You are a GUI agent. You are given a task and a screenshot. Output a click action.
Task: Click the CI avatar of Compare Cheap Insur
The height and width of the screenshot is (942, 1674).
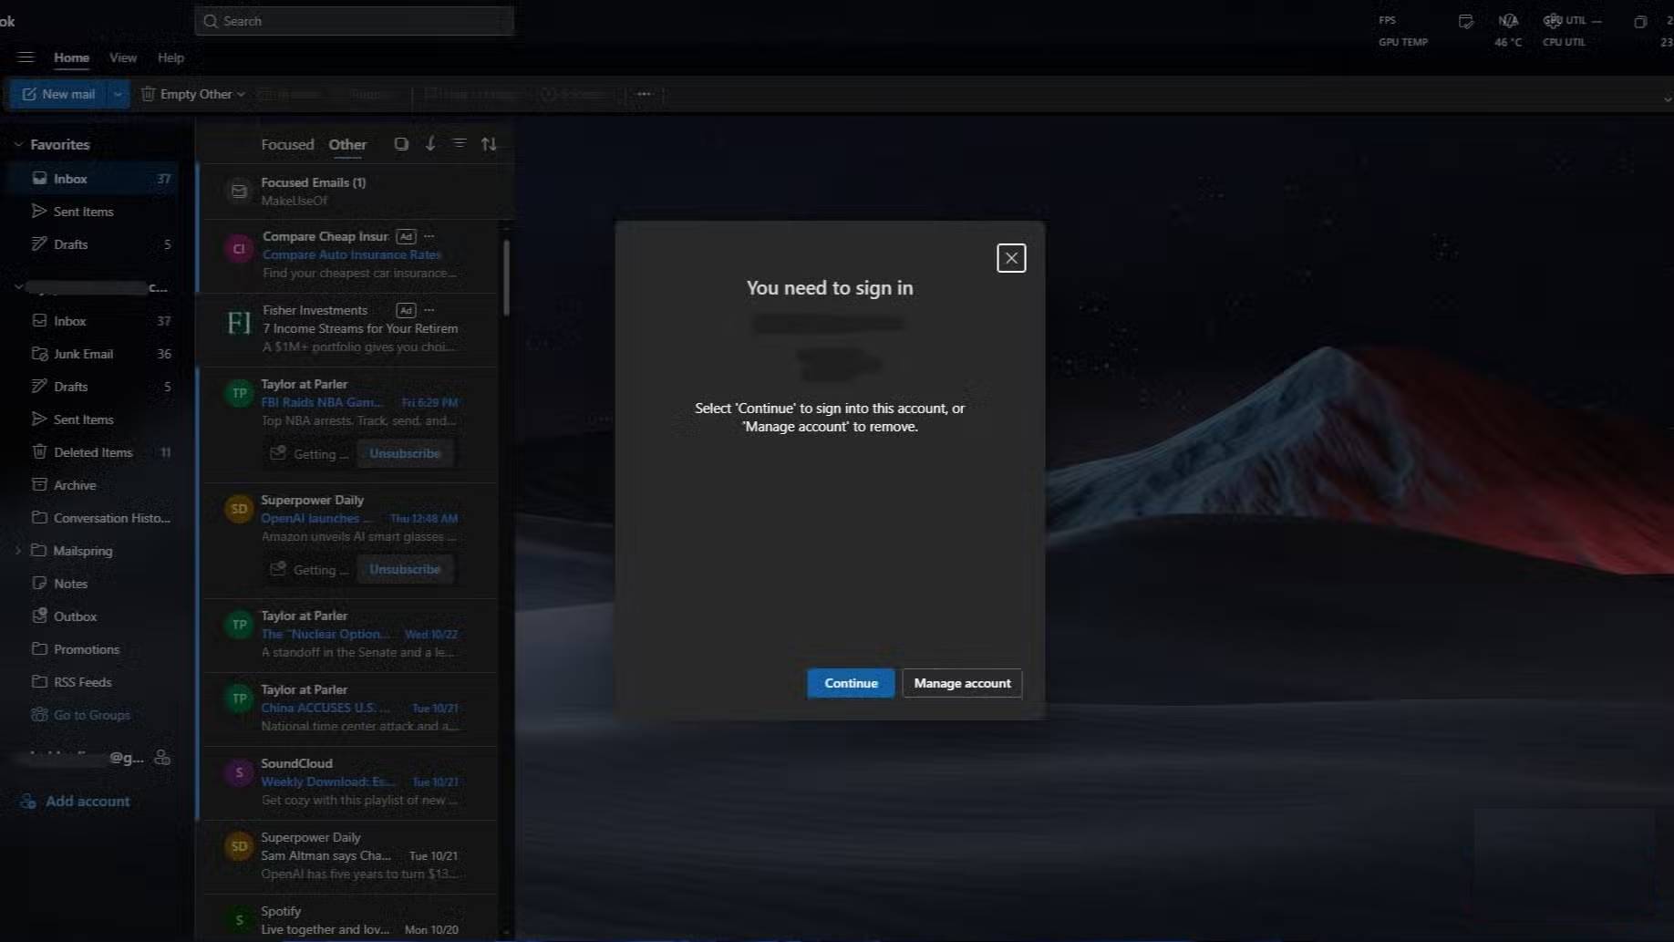[x=239, y=248]
